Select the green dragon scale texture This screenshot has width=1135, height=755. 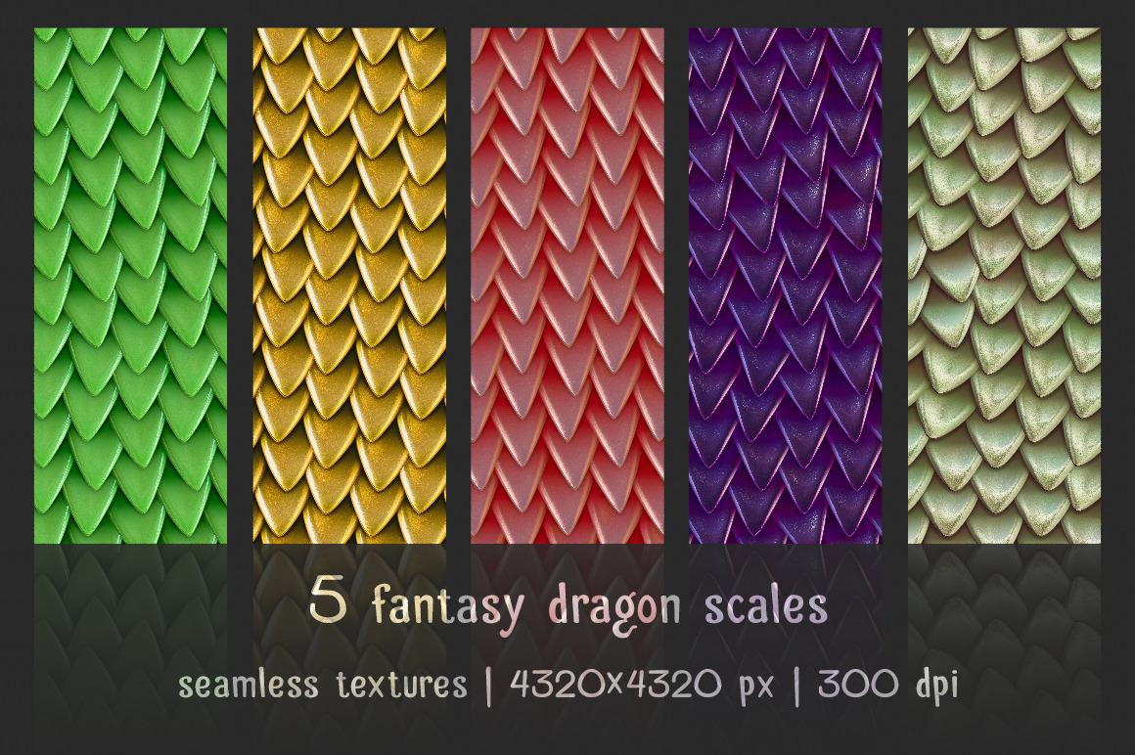pos(130,286)
